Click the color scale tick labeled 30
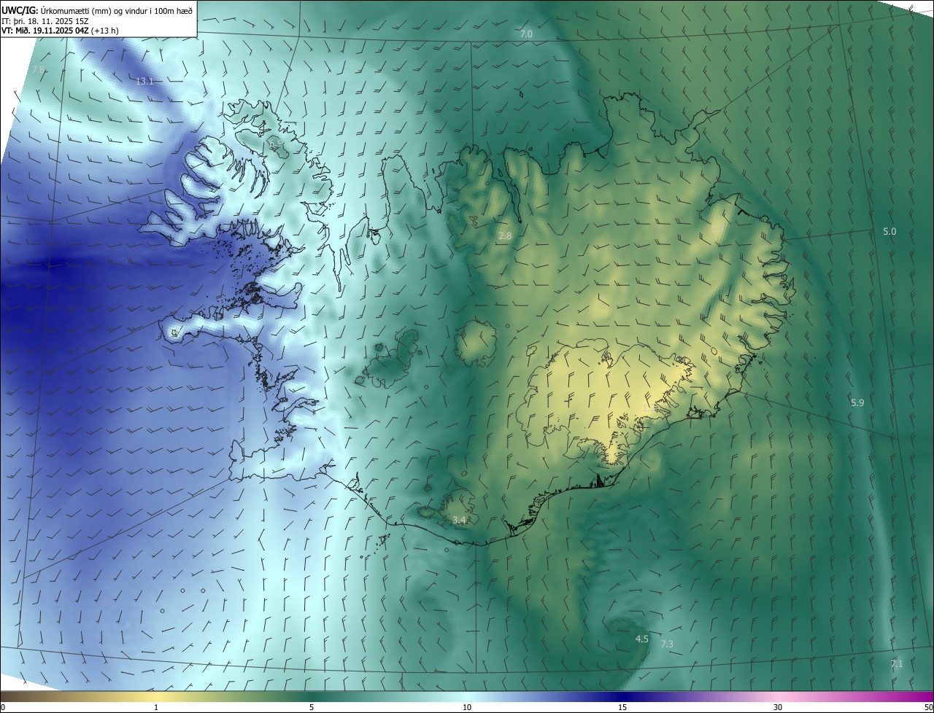 point(778,707)
